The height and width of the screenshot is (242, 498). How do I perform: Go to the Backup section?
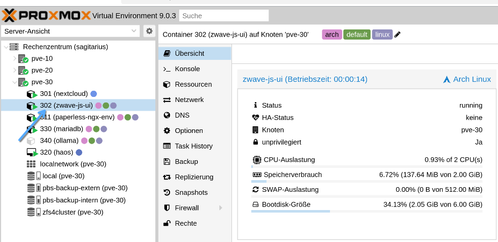coord(186,161)
